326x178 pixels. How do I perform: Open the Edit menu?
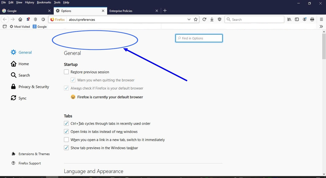coord(11,2)
